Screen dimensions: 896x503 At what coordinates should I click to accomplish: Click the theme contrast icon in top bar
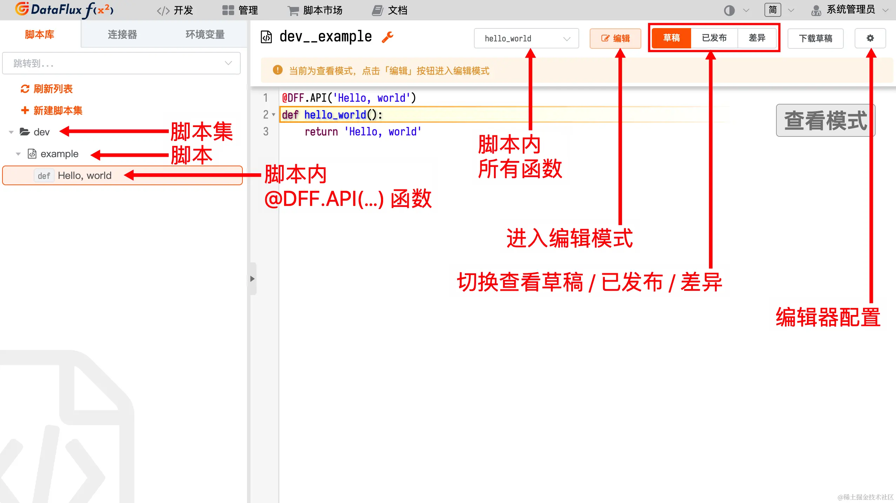729,10
